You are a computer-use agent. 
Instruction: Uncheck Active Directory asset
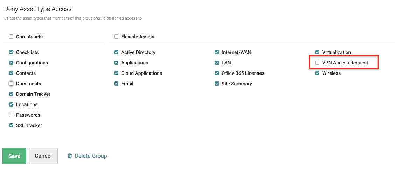[116, 52]
